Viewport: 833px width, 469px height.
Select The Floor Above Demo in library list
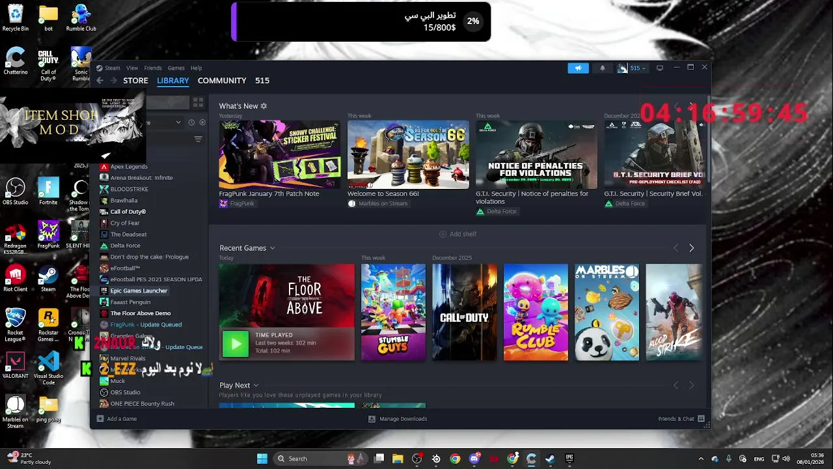pyautogui.click(x=141, y=313)
